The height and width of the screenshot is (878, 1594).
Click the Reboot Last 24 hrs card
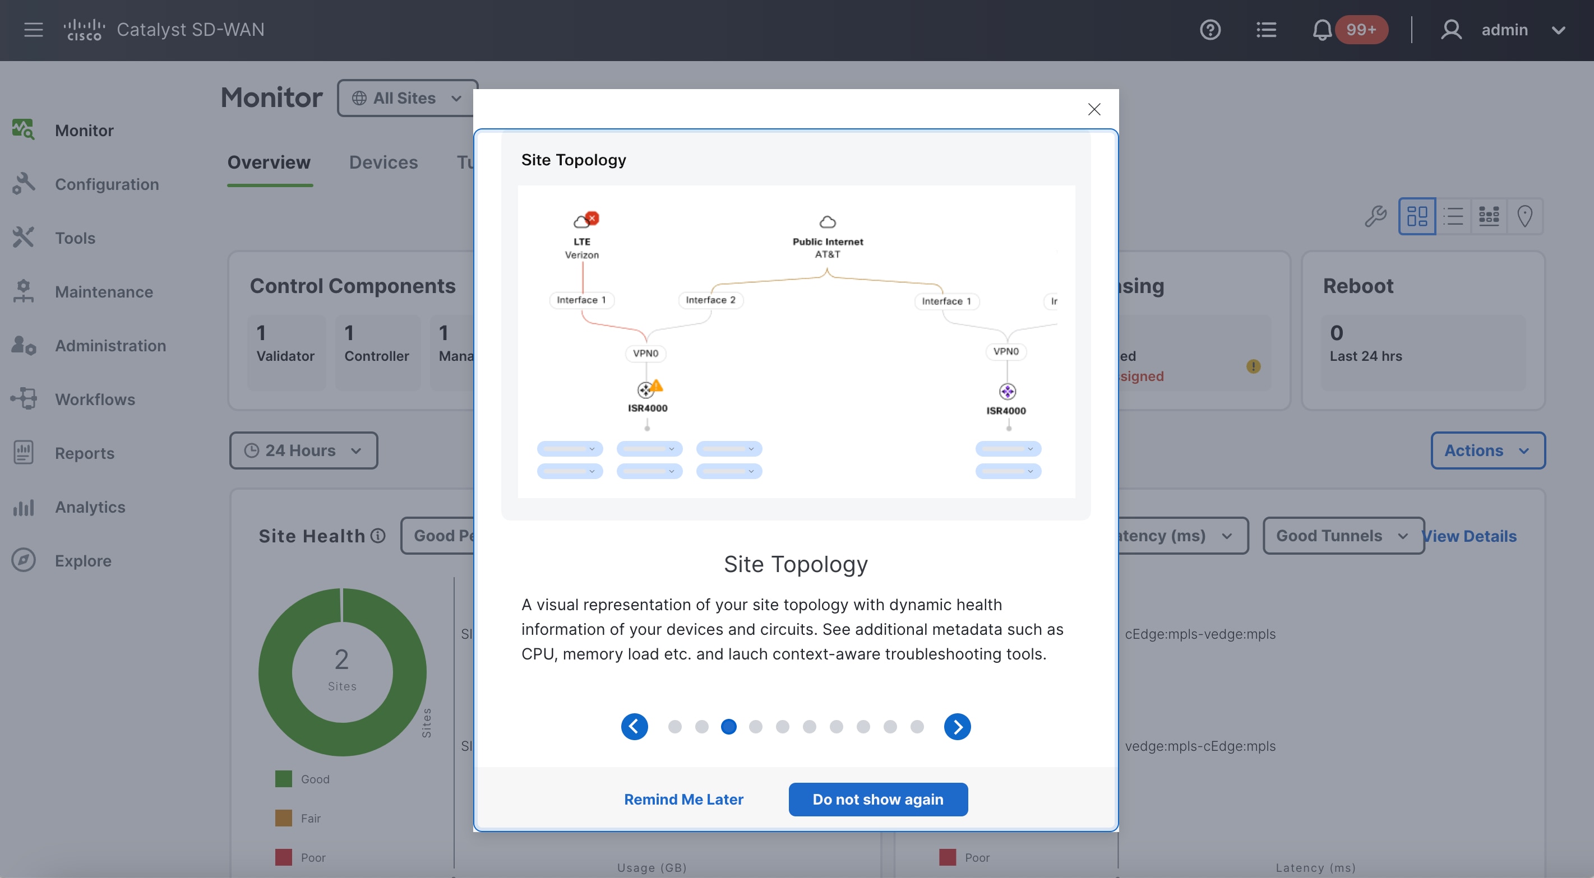coord(1423,352)
